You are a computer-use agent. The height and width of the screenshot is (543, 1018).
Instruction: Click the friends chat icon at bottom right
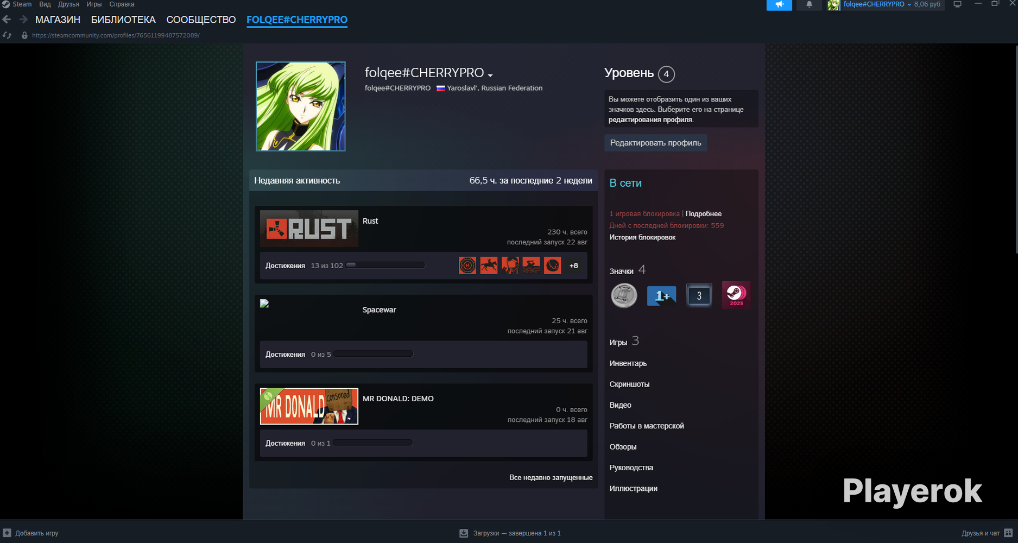[x=1008, y=533]
